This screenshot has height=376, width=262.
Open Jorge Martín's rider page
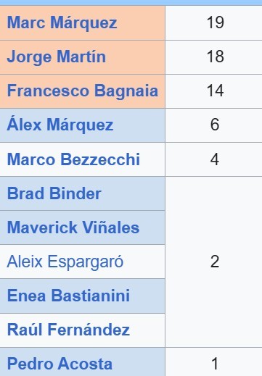coord(57,57)
